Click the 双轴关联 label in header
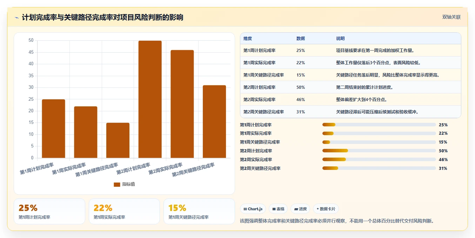 coord(451,17)
